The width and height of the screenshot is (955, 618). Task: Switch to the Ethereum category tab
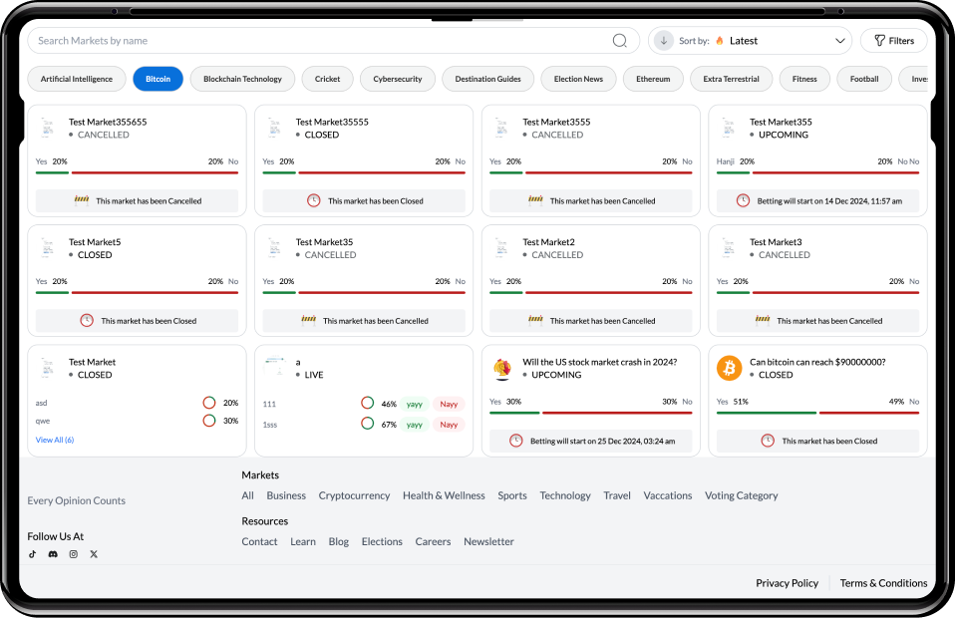[x=653, y=79]
